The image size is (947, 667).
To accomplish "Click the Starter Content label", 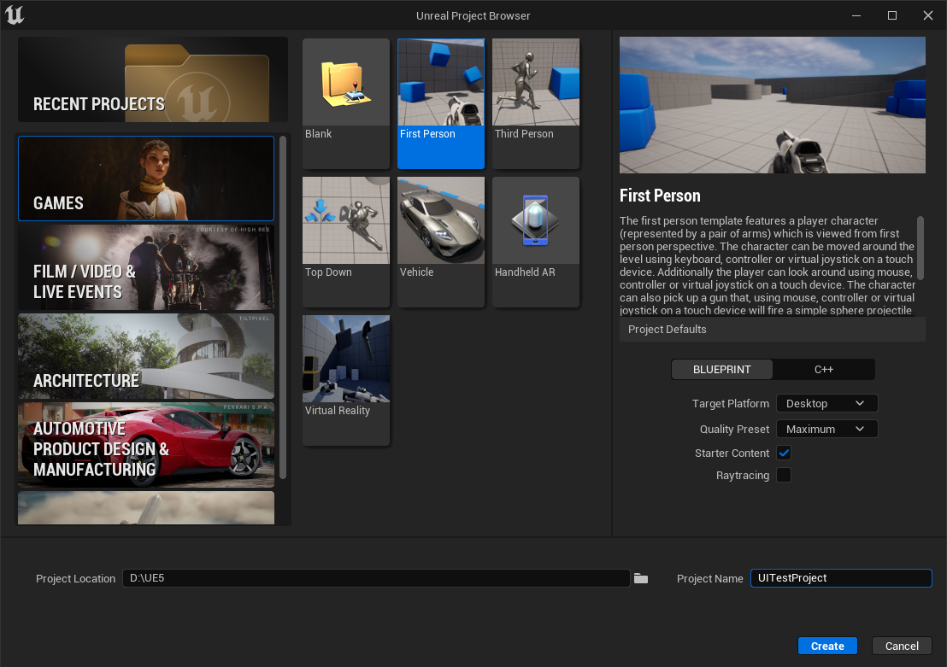I will click(x=732, y=453).
